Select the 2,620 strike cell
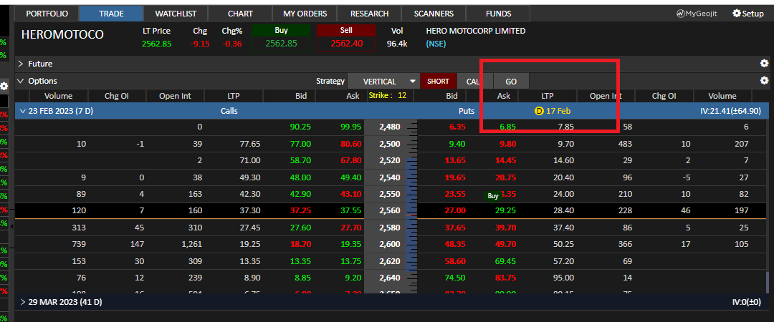774x322 pixels. 391,261
